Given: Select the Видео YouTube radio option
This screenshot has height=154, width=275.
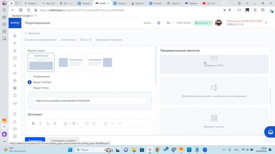Looking at the screenshot, I should (30, 82).
